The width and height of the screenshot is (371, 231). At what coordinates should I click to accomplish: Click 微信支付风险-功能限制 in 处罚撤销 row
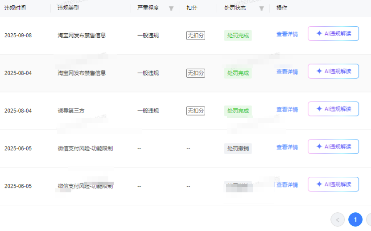(x=85, y=148)
